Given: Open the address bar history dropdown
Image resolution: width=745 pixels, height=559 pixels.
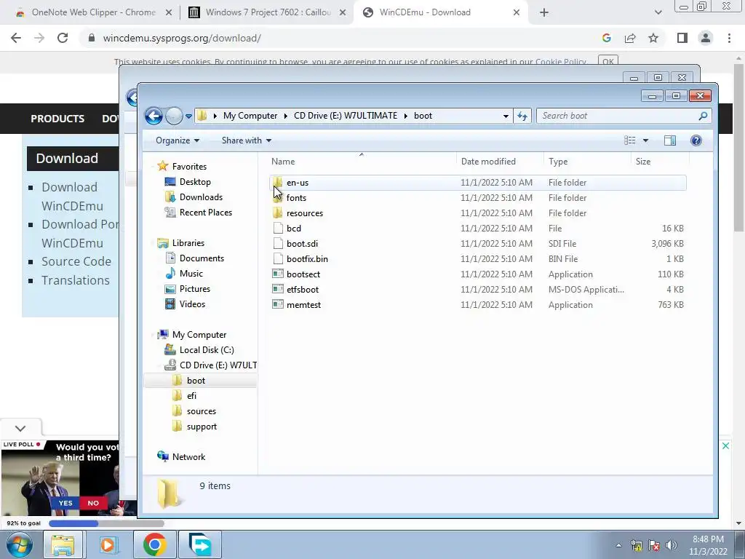Looking at the screenshot, I should tap(506, 116).
